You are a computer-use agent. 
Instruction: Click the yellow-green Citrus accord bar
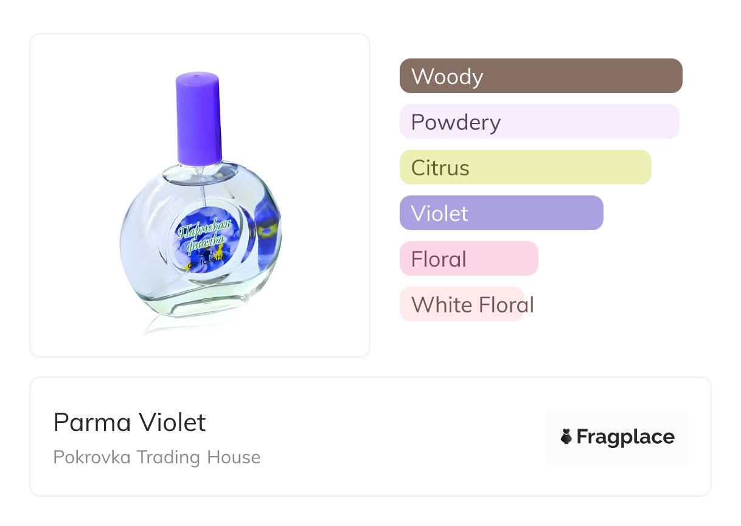525,167
